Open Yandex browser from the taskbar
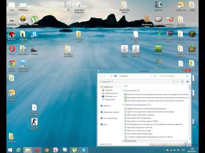The width and height of the screenshot is (205, 153). 56,150
